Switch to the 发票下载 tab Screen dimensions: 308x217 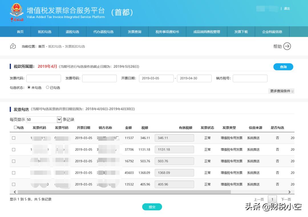240,32
